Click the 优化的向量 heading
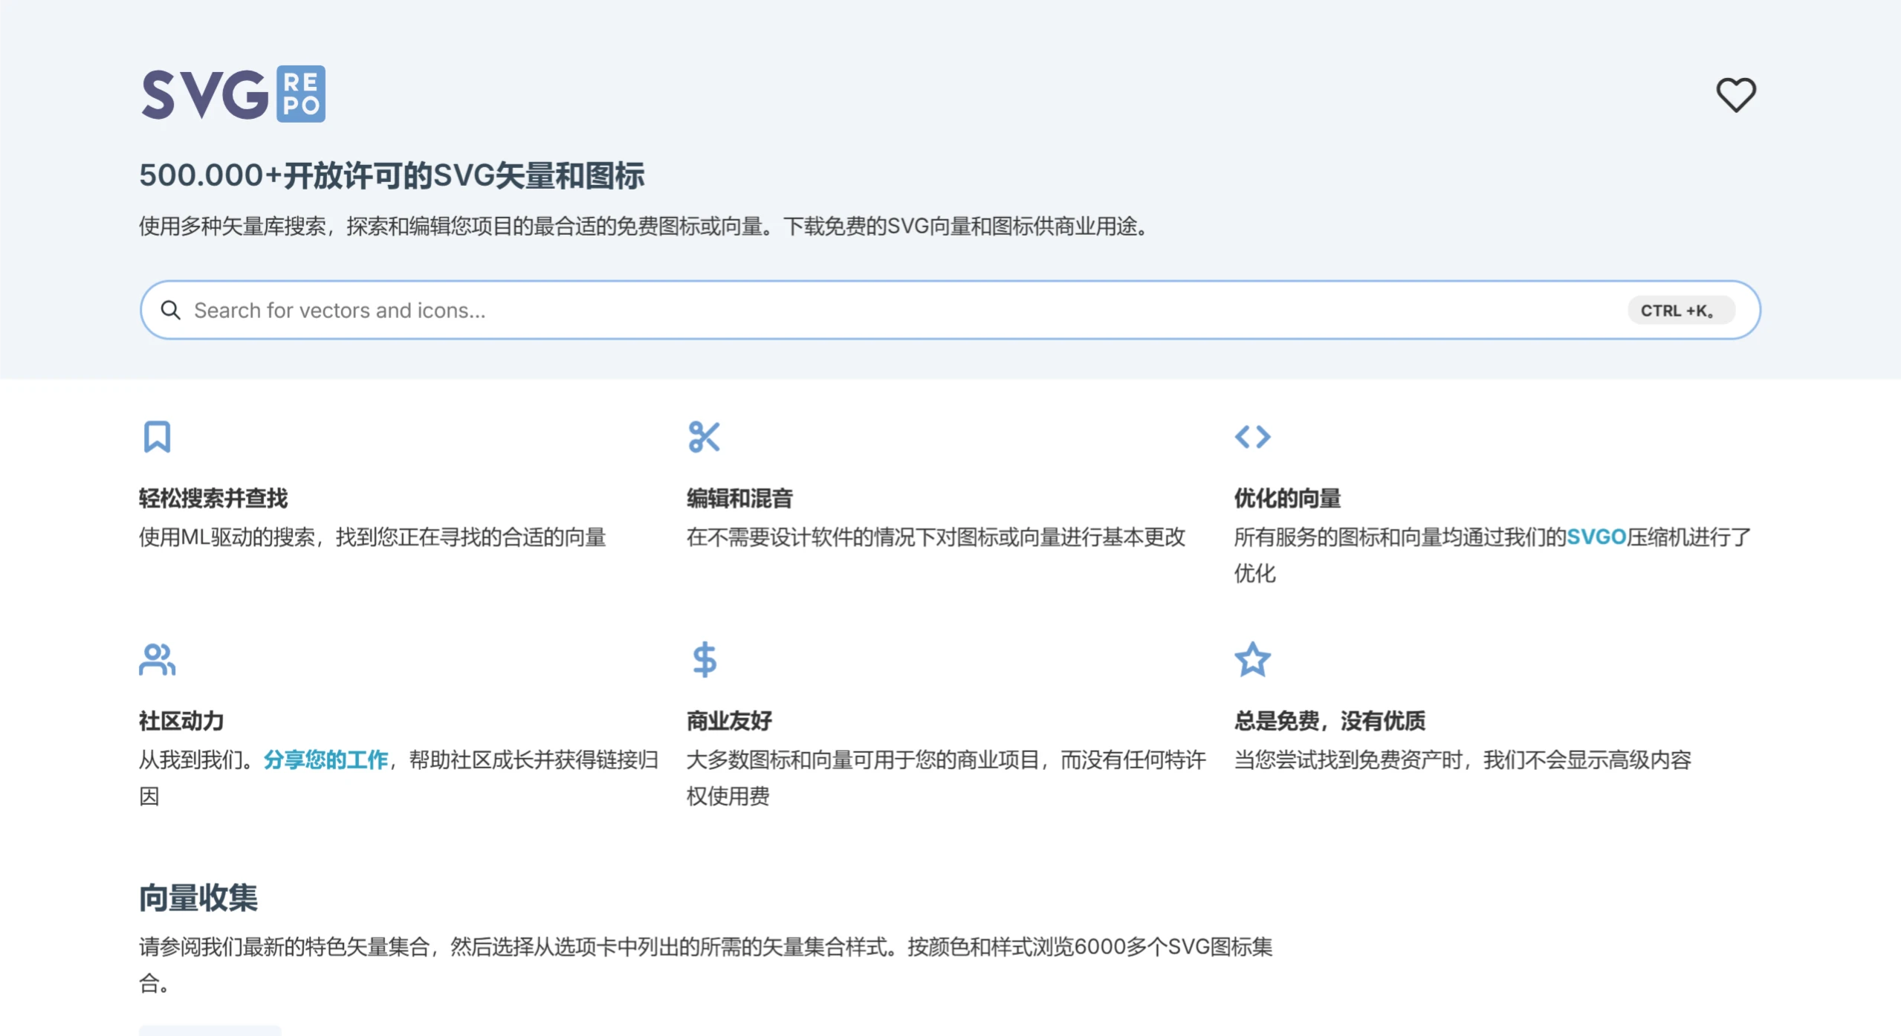The height and width of the screenshot is (1036, 1901). click(1287, 498)
